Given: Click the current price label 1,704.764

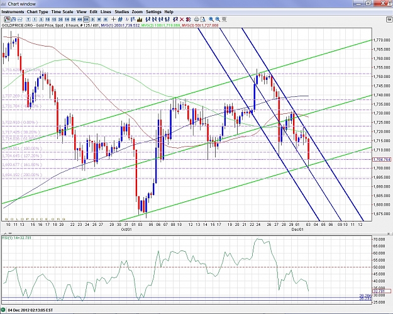Looking at the screenshot, I should pyautogui.click(x=382, y=159).
